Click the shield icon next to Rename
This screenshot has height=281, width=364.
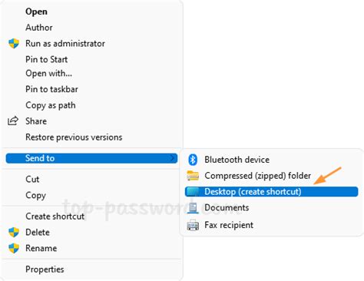point(14,248)
